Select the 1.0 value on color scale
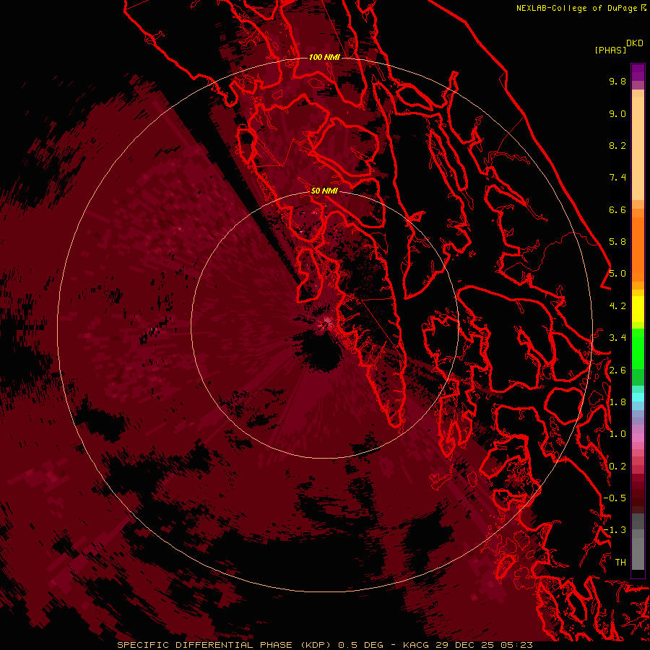650x650 pixels. [x=617, y=434]
